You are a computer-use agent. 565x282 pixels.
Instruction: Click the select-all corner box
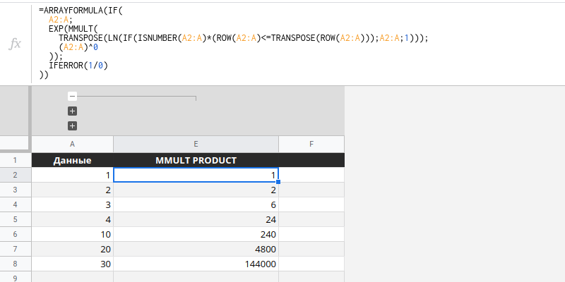[x=15, y=144]
